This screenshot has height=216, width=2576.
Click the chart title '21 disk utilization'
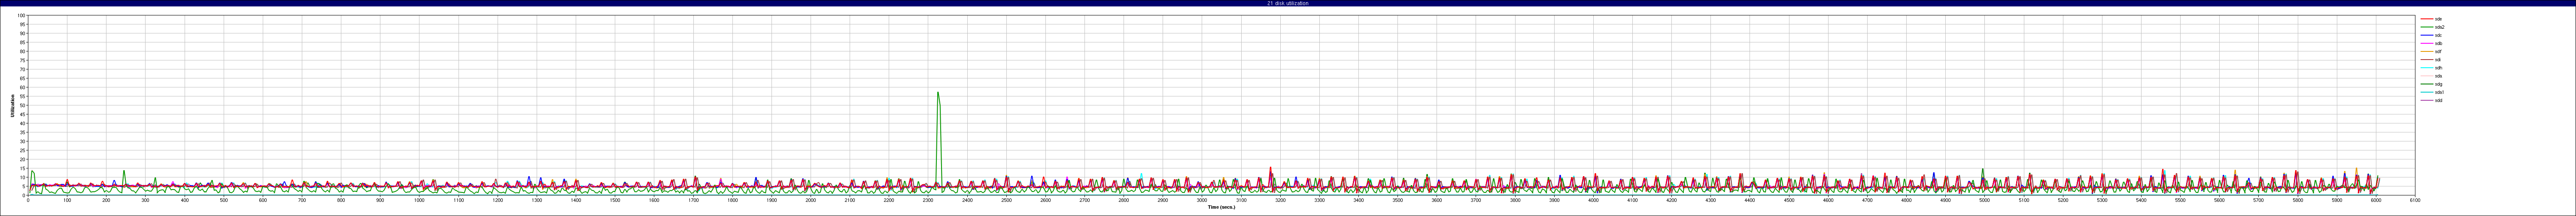point(1288,3)
